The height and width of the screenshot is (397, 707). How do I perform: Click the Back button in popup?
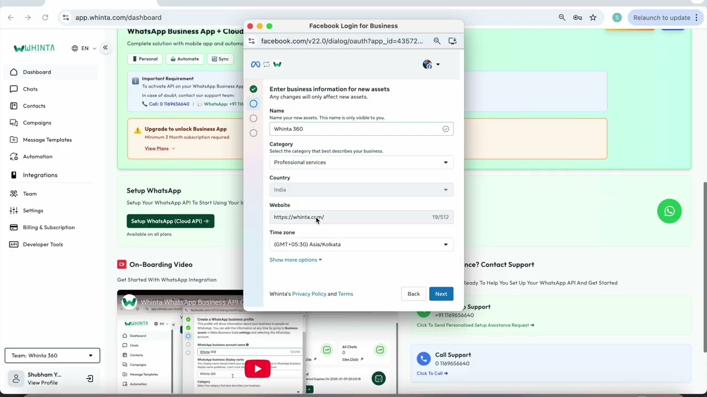coord(414,294)
